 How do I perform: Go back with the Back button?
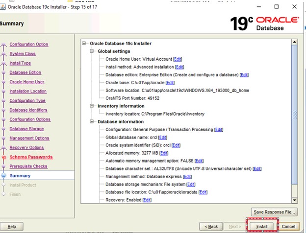211,227
